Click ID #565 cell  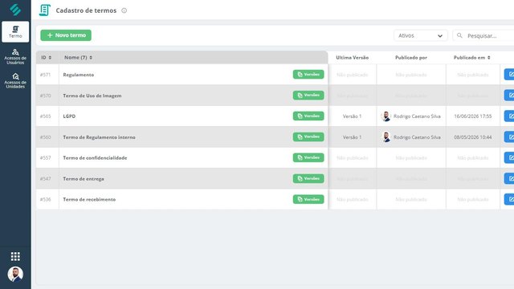pyautogui.click(x=45, y=116)
